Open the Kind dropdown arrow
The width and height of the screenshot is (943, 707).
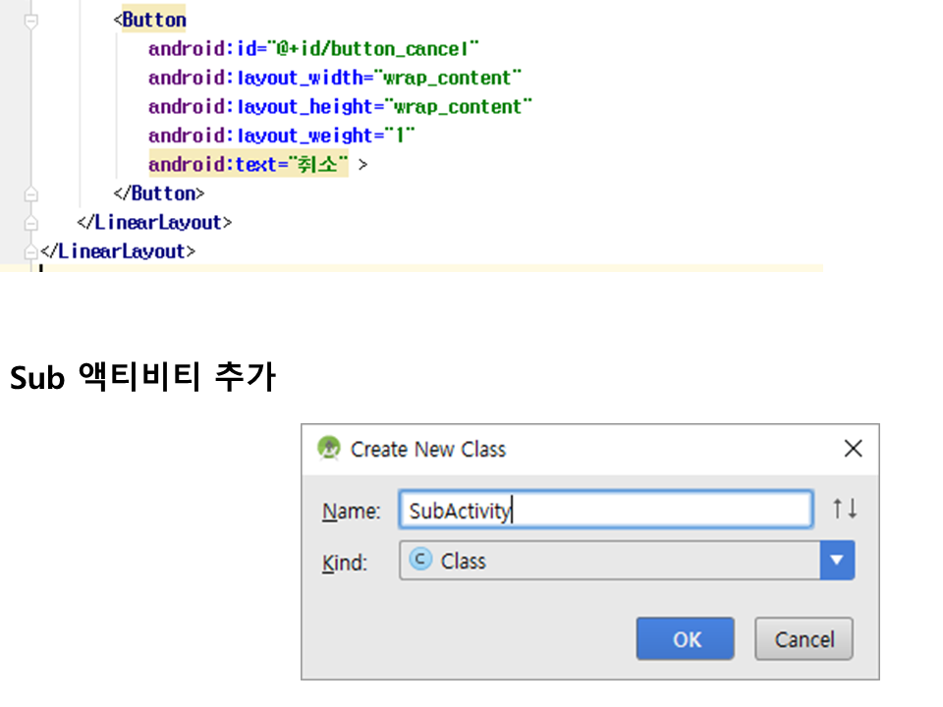click(x=837, y=561)
